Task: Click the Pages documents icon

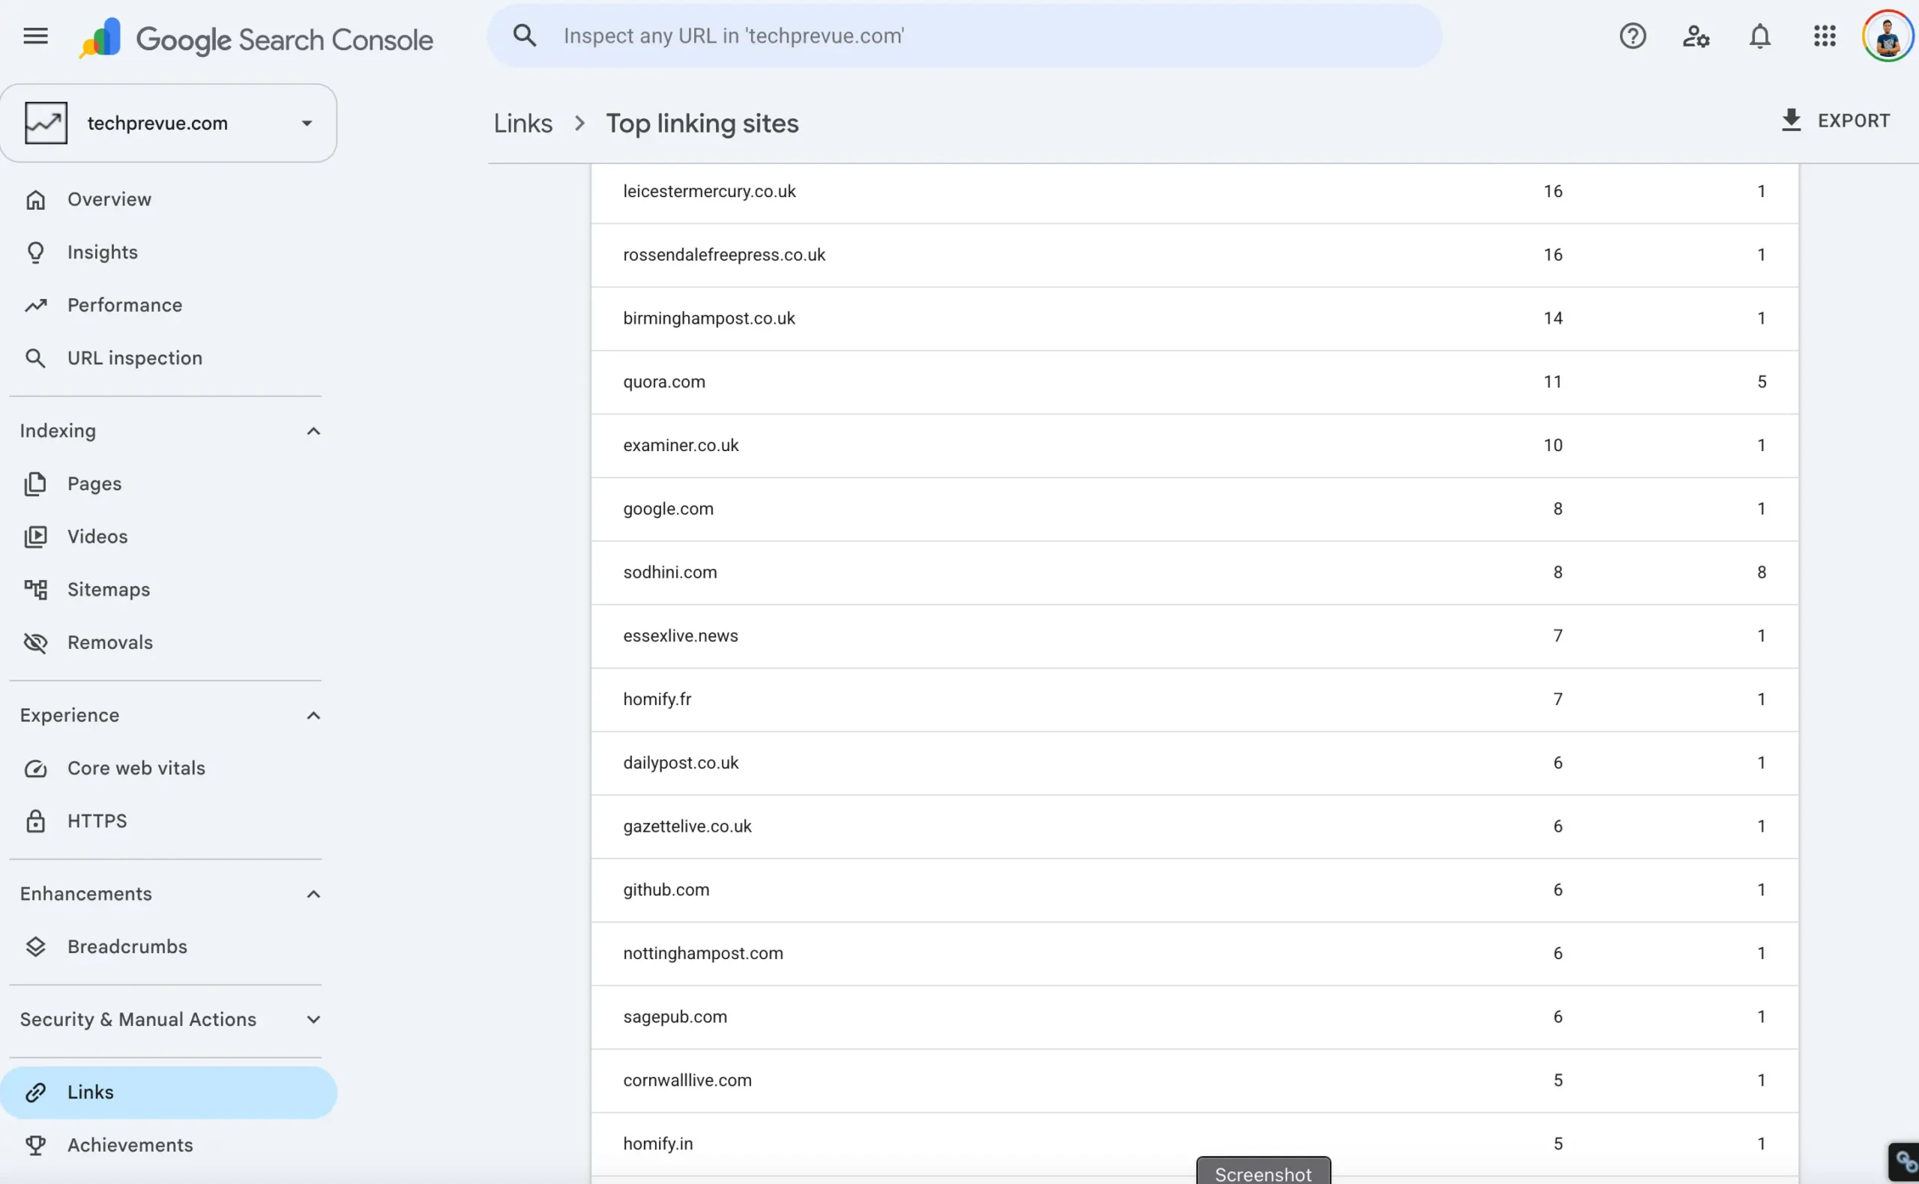Action: click(35, 484)
